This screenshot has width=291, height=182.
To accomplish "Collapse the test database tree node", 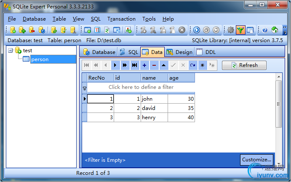I will (x=11, y=50).
